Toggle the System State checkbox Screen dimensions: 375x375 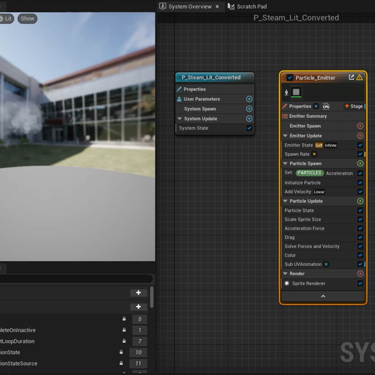(249, 128)
